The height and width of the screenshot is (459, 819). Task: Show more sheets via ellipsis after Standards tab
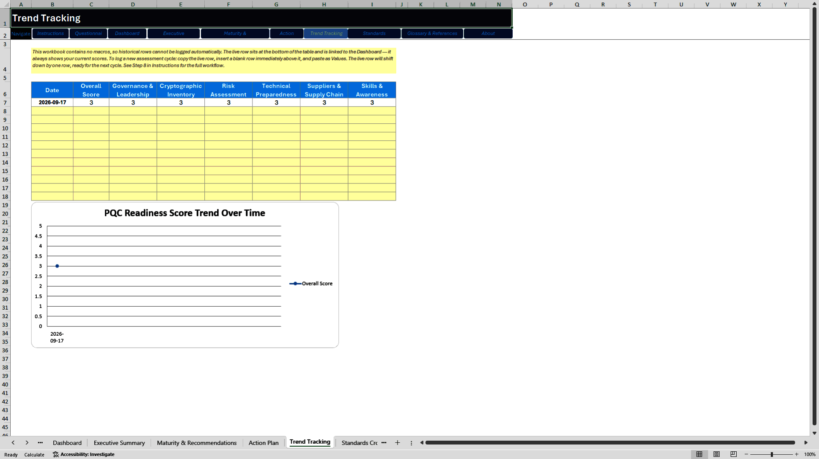point(384,443)
